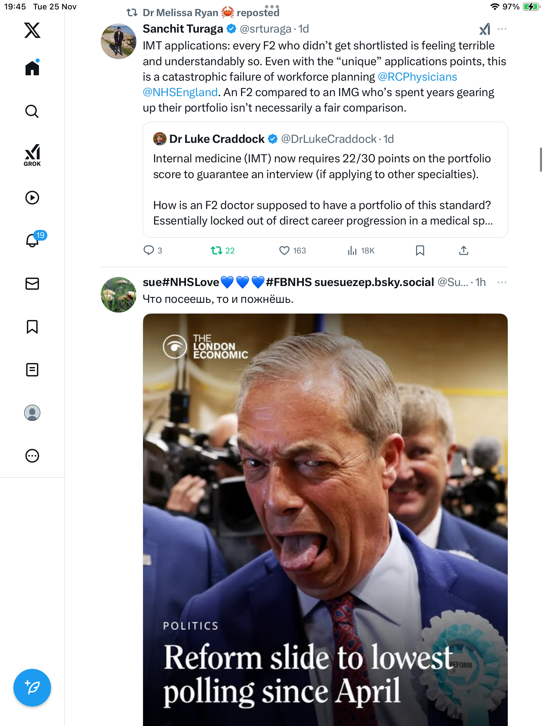The width and height of the screenshot is (544, 726).
Task: Toggle bookmark on Sanchit Turaga's post
Action: coord(420,250)
